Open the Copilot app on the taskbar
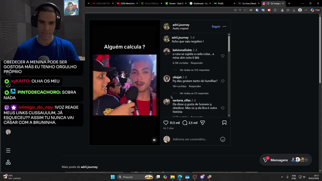 [165, 177]
